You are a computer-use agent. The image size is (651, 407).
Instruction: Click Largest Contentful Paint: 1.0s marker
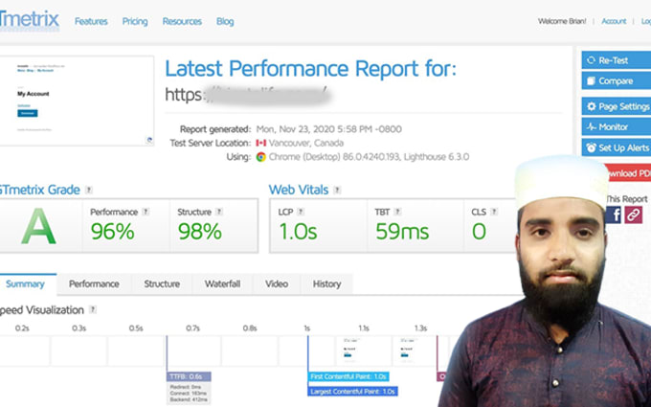(x=353, y=392)
